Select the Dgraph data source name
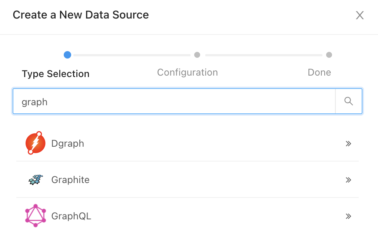378x246 pixels. click(68, 144)
